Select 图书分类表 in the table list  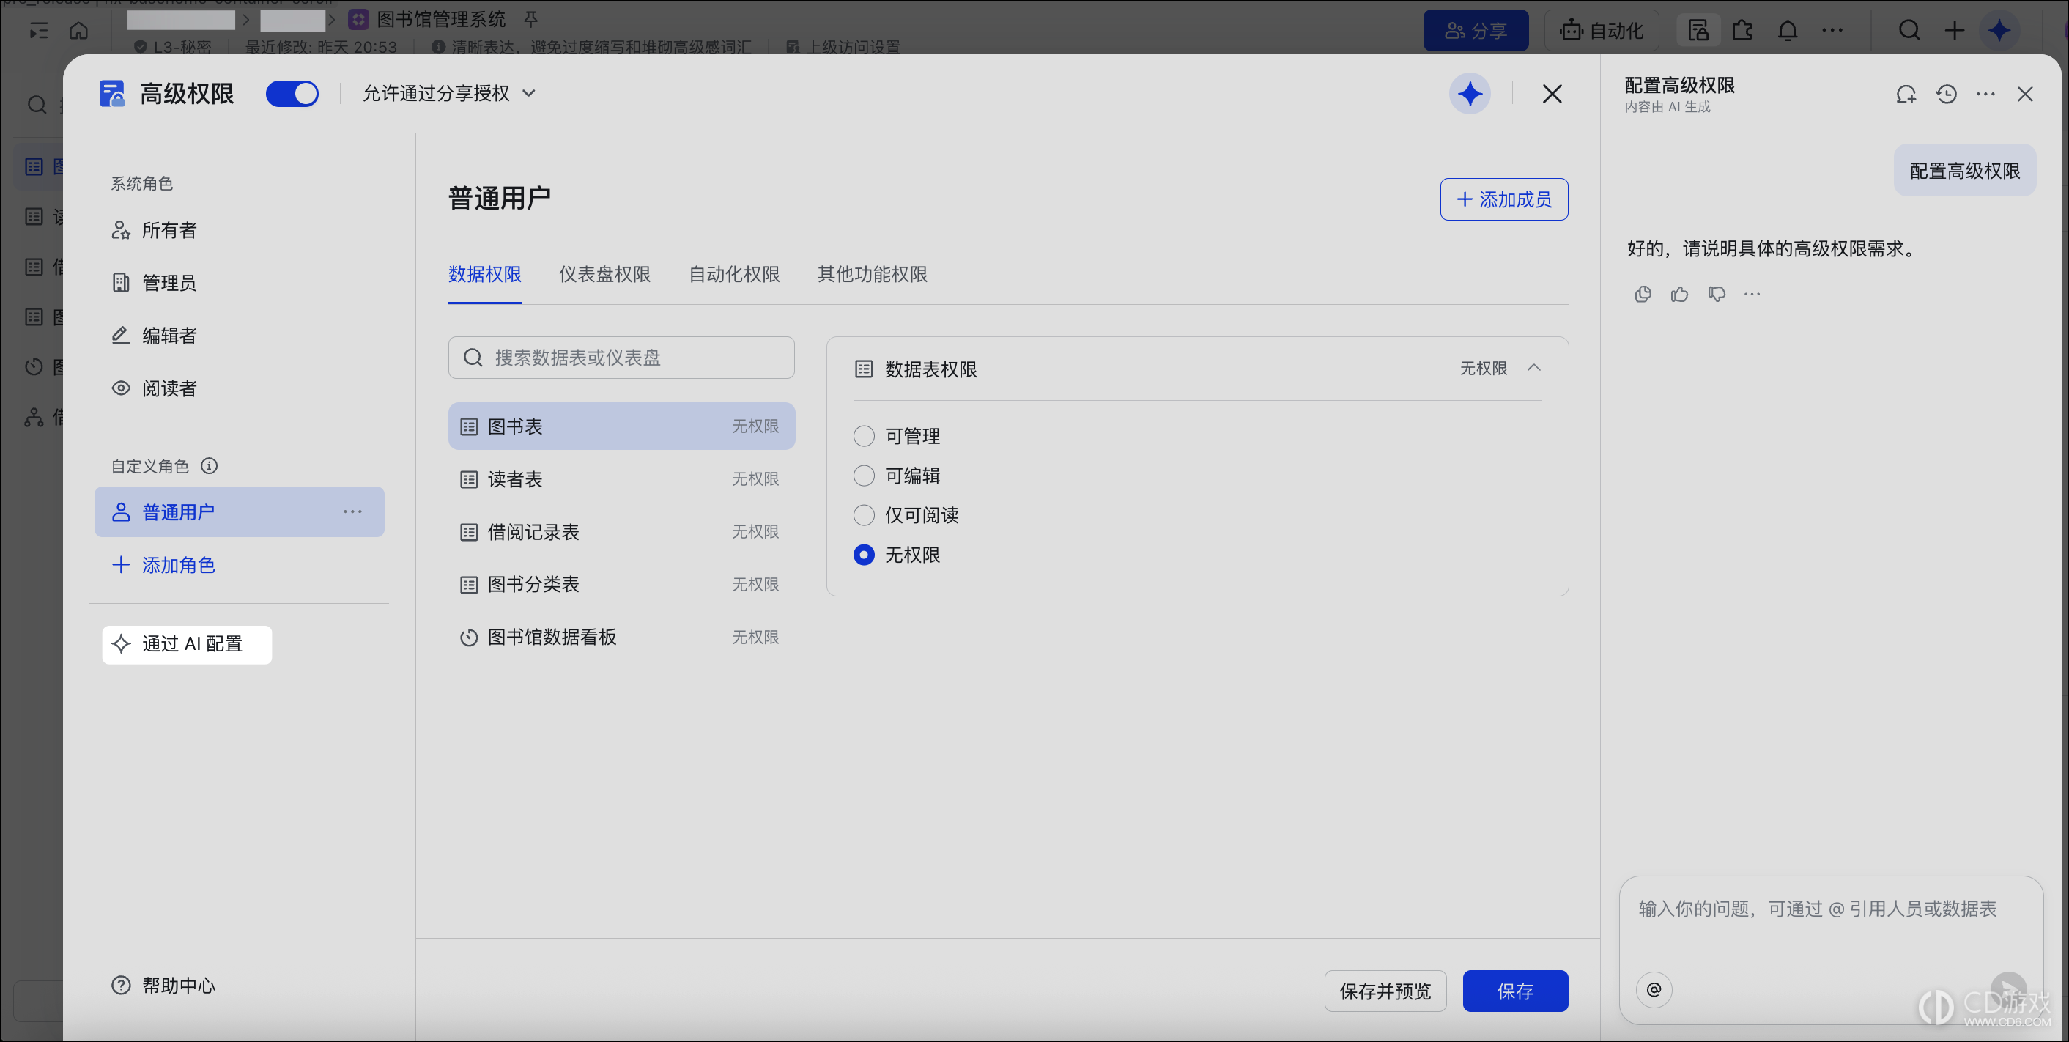(621, 584)
